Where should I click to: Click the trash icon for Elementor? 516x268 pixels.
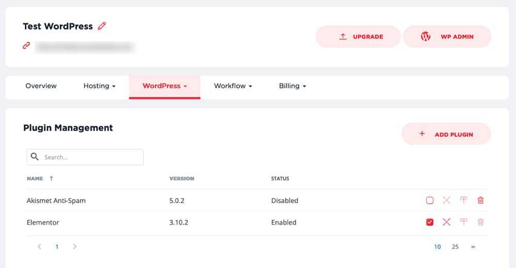480,222
